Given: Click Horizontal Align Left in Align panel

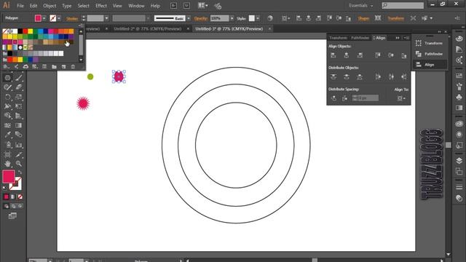Looking at the screenshot, I should tap(333, 55).
